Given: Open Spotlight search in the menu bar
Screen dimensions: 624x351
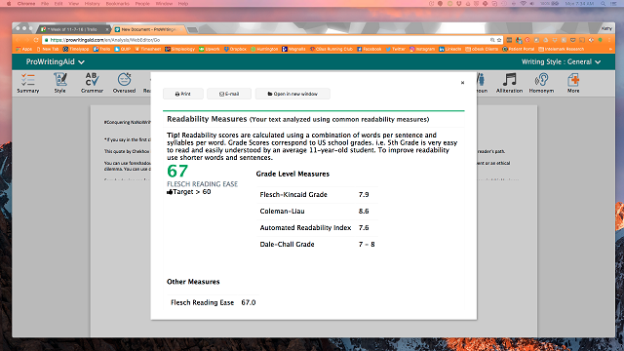Looking at the screenshot, I should coord(604,4).
